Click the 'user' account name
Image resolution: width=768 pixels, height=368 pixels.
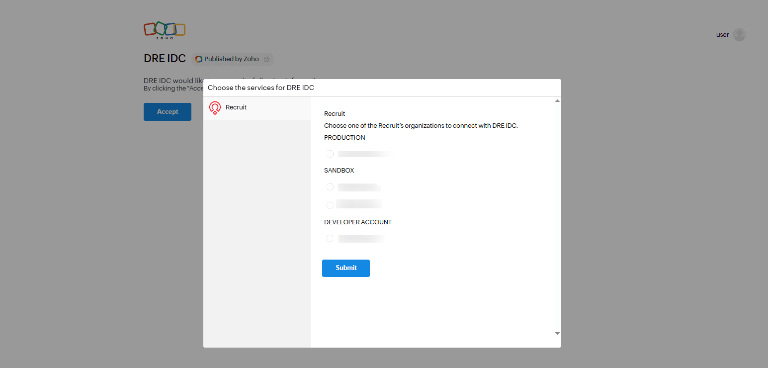[723, 35]
